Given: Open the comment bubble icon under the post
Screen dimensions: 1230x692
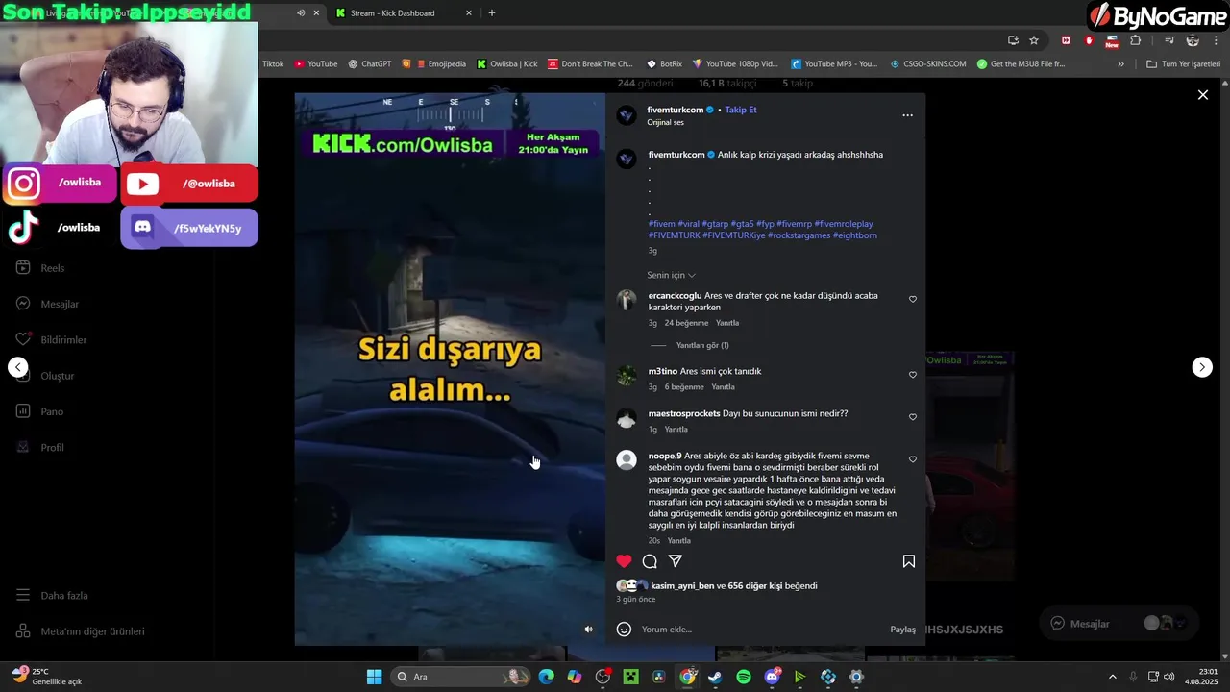Looking at the screenshot, I should [x=650, y=561].
